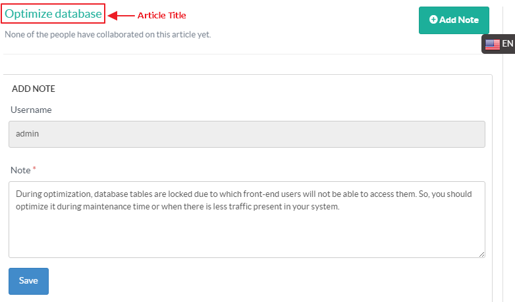Image resolution: width=515 pixels, height=302 pixels.
Task: Click the blank area below the note text
Action: point(247,236)
